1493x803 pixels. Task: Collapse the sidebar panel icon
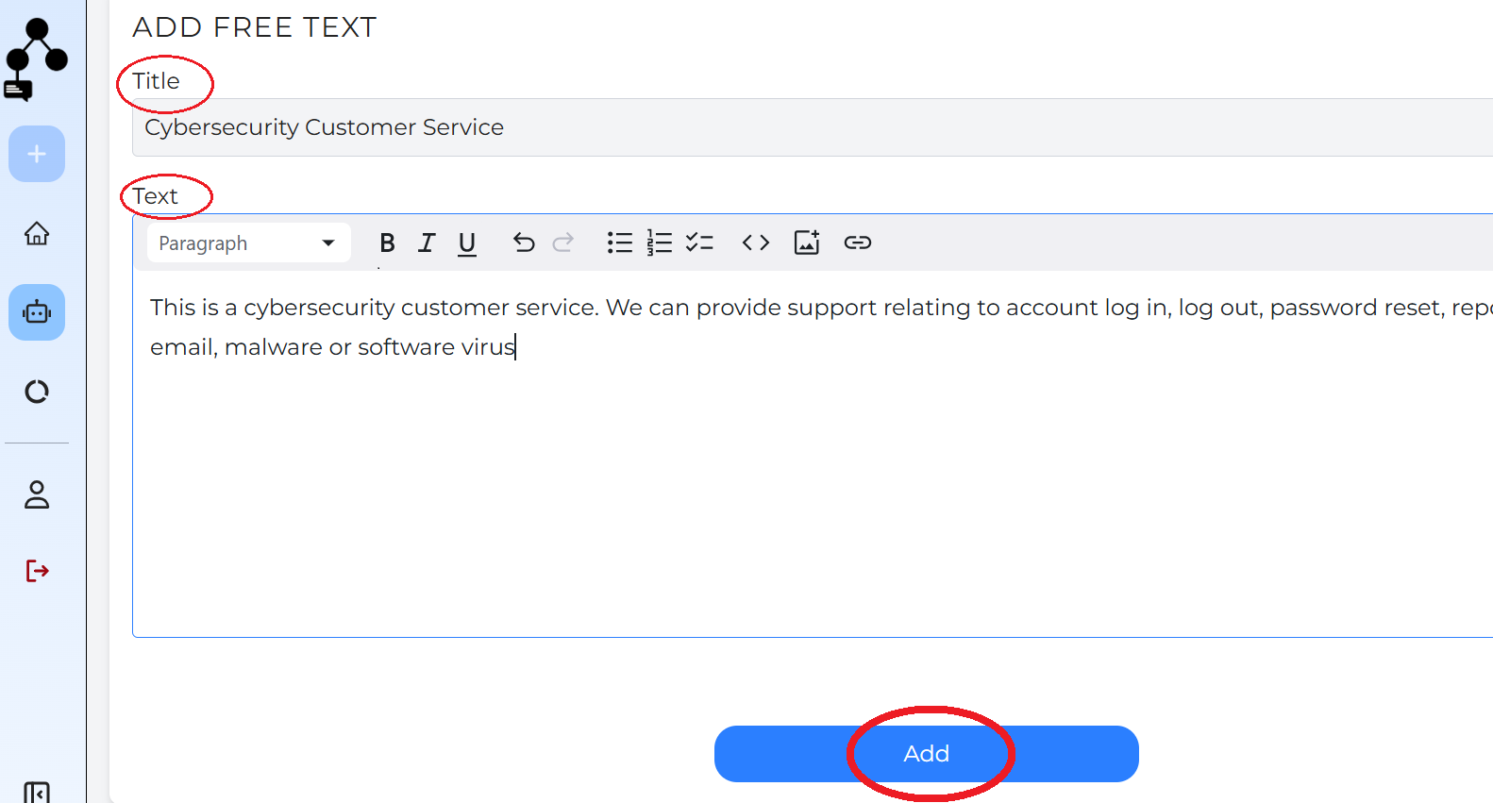pyautogui.click(x=37, y=793)
